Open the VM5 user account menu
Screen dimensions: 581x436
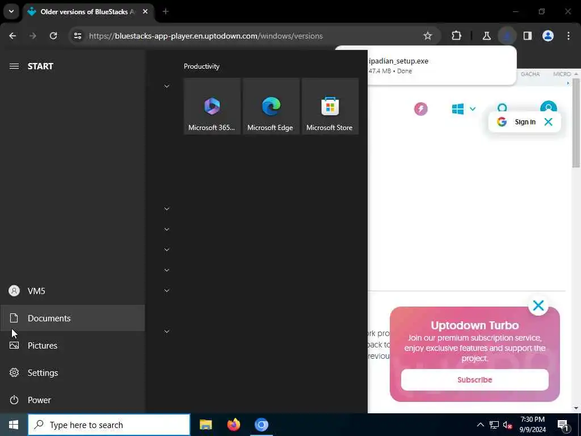pos(73,291)
